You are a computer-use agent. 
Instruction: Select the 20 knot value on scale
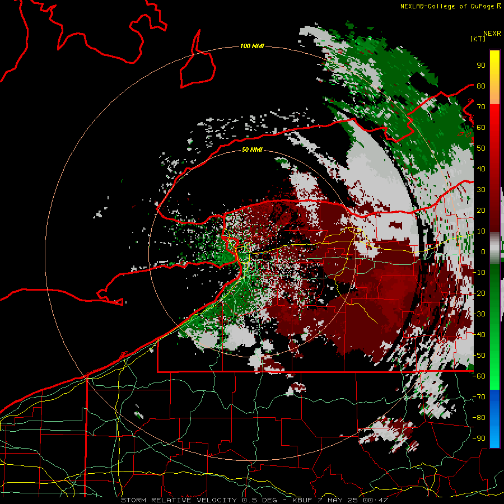[481, 211]
